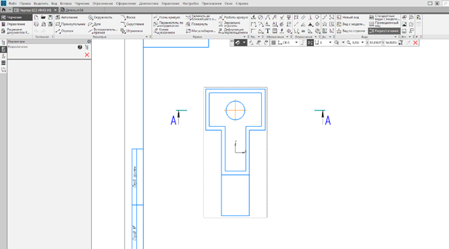This screenshot has width=449, height=249.
Task: Click the print icon in system toolbar
Action: 36,24
